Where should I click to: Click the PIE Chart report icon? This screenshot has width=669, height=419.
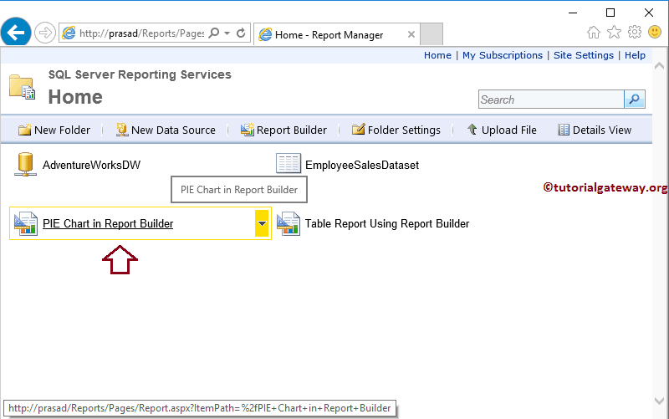26,223
